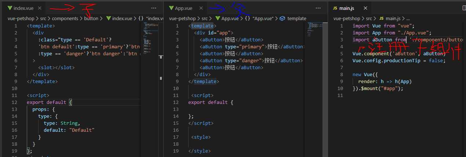Click <slot></slot> line in index.vue
Screen dimensions: 466x157
click(x=56, y=68)
